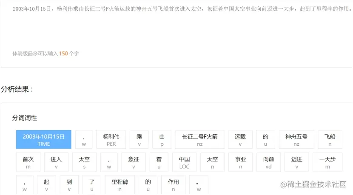
Task: Select the 太空 token tagged s
Action: 85,162
